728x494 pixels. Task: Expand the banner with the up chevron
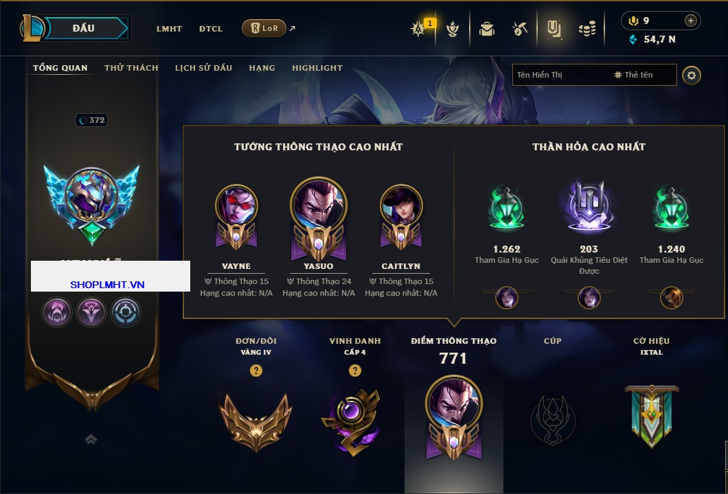(x=91, y=439)
